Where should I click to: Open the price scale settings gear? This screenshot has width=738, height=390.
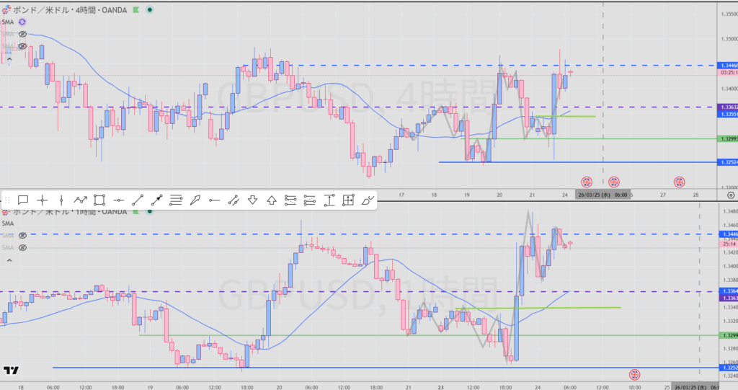coord(731,195)
